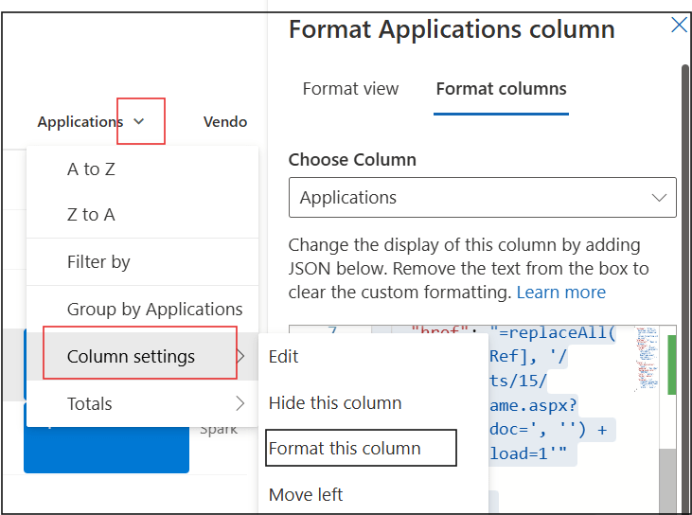The width and height of the screenshot is (692, 515).
Task: Switch to the Format view tab
Action: pos(350,89)
